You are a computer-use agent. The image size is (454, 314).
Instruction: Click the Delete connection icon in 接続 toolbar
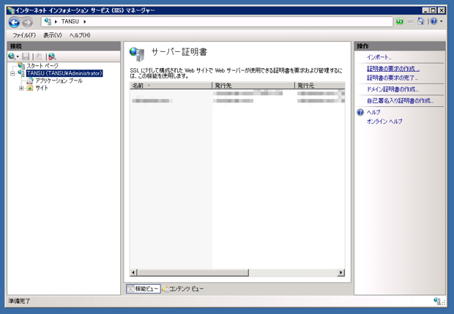pyautogui.click(x=52, y=56)
